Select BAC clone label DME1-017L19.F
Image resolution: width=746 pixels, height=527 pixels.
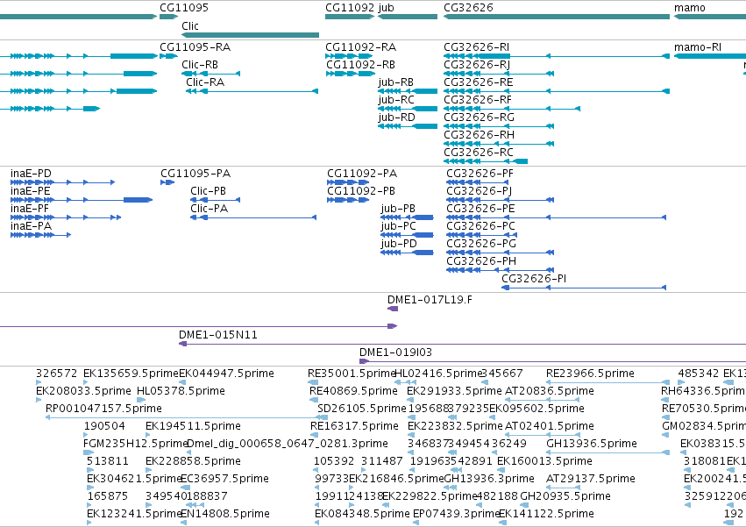[x=430, y=300]
